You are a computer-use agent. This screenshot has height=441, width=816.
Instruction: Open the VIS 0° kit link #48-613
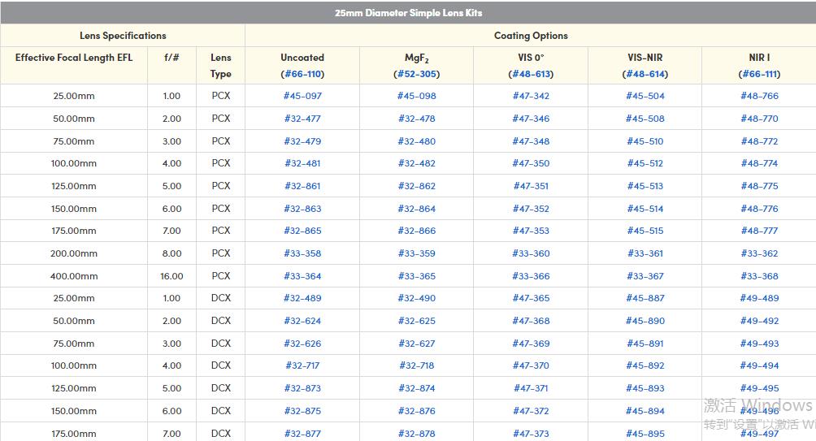tap(531, 74)
